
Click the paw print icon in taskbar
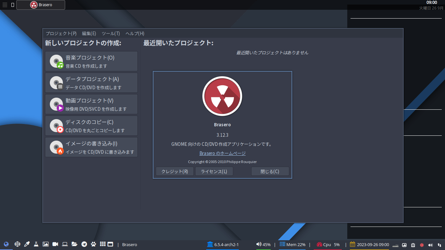coord(93,244)
